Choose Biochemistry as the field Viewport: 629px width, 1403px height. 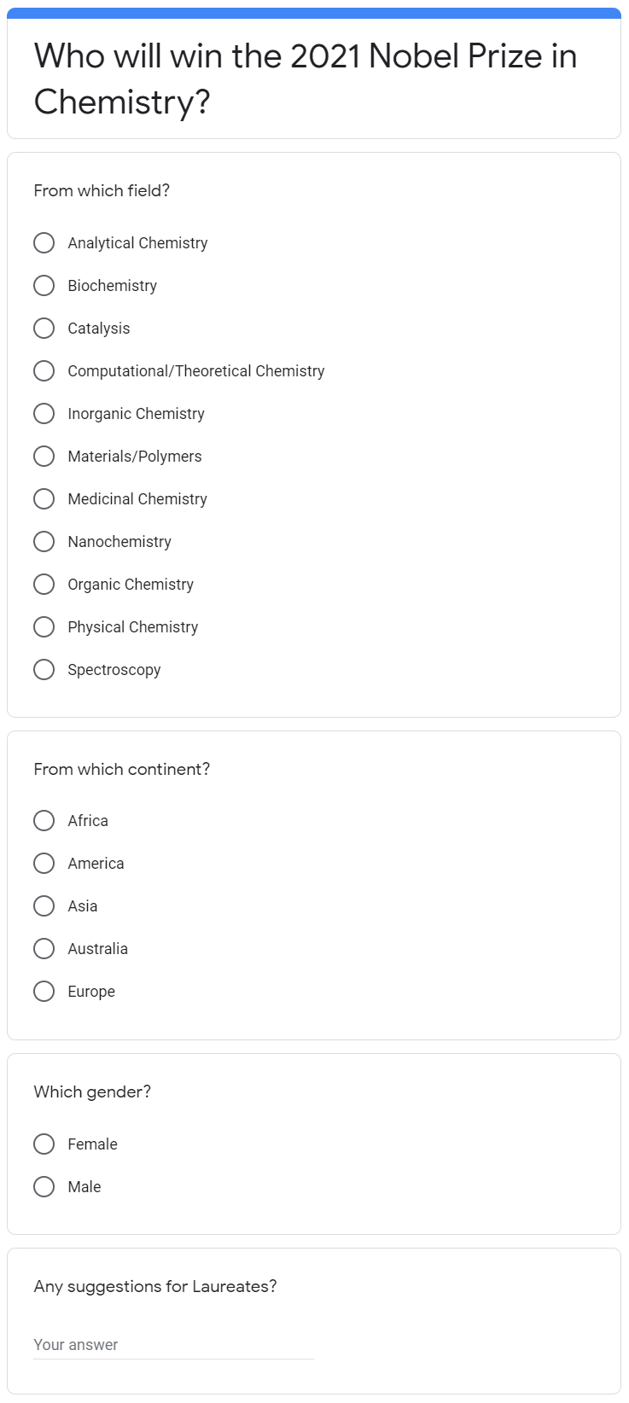pos(44,286)
